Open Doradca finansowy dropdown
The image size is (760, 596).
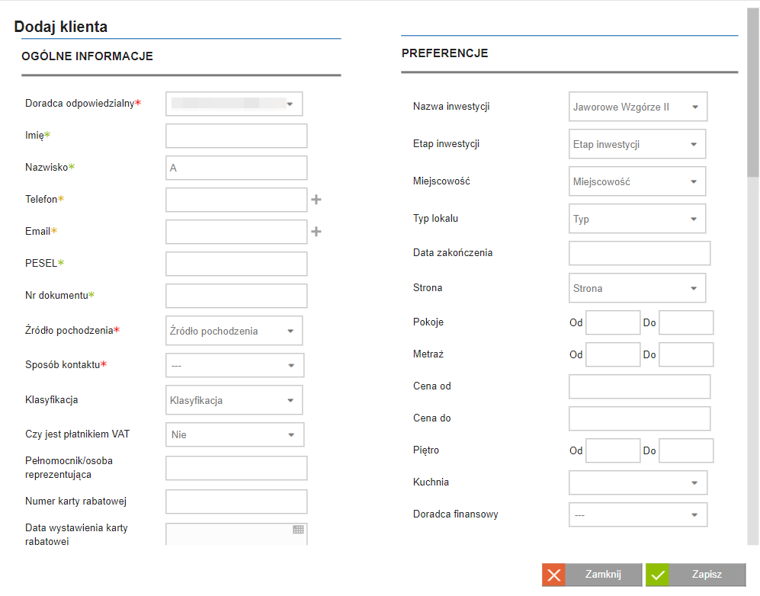[x=638, y=514]
